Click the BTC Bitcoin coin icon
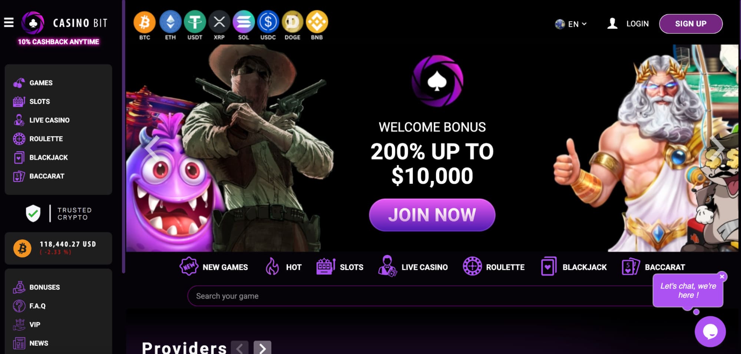Image resolution: width=741 pixels, height=354 pixels. [144, 22]
